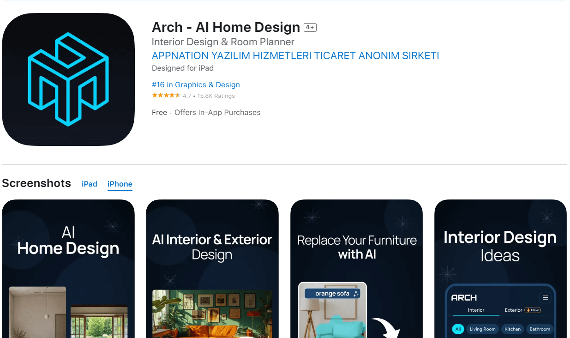This screenshot has height=338, width=570.
Task: Click the star rating icons
Action: [166, 96]
